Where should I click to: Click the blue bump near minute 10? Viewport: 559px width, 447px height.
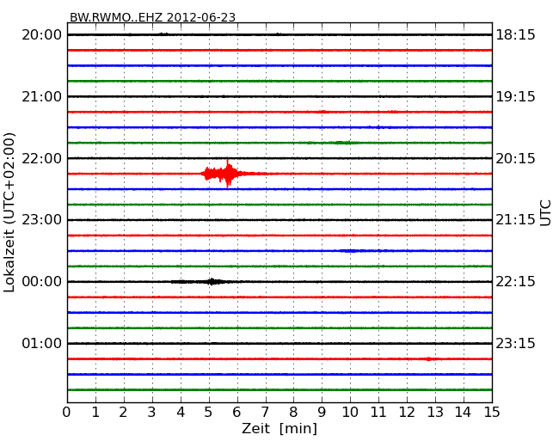(x=351, y=251)
